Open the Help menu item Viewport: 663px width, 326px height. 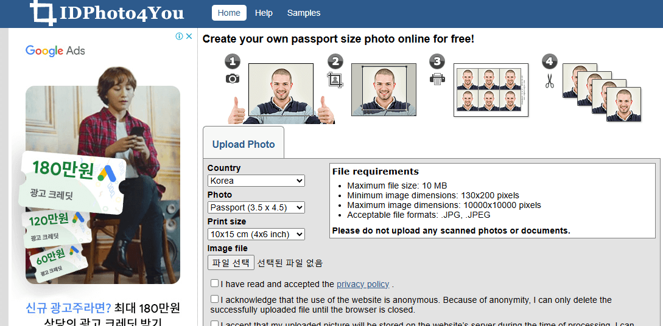point(264,13)
